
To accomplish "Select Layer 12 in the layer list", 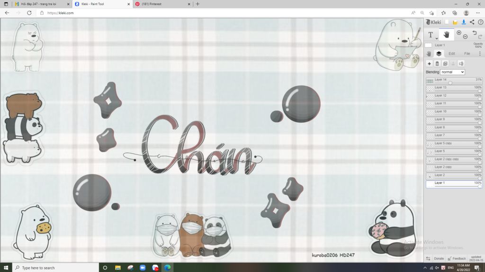I will tap(454, 97).
